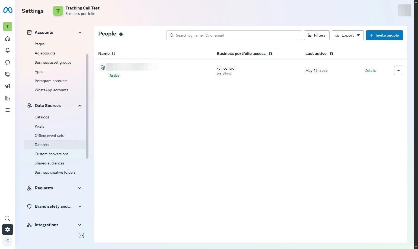Open Business creative folders

click(55, 172)
